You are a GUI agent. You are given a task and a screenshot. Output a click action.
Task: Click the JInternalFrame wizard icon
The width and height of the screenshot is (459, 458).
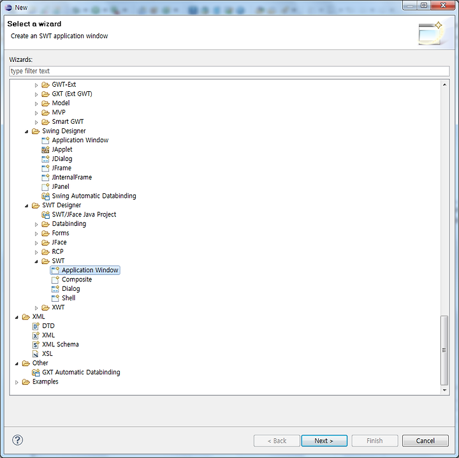[x=45, y=177]
